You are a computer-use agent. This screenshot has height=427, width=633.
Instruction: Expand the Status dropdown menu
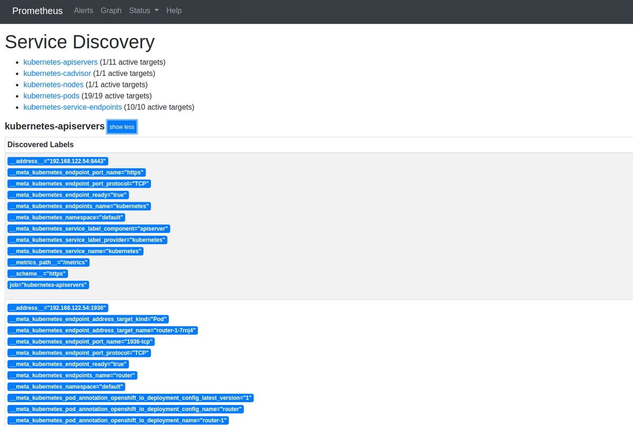144,11
